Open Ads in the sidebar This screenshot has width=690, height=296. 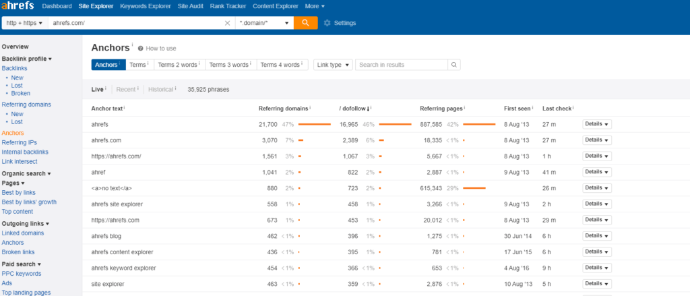7,283
